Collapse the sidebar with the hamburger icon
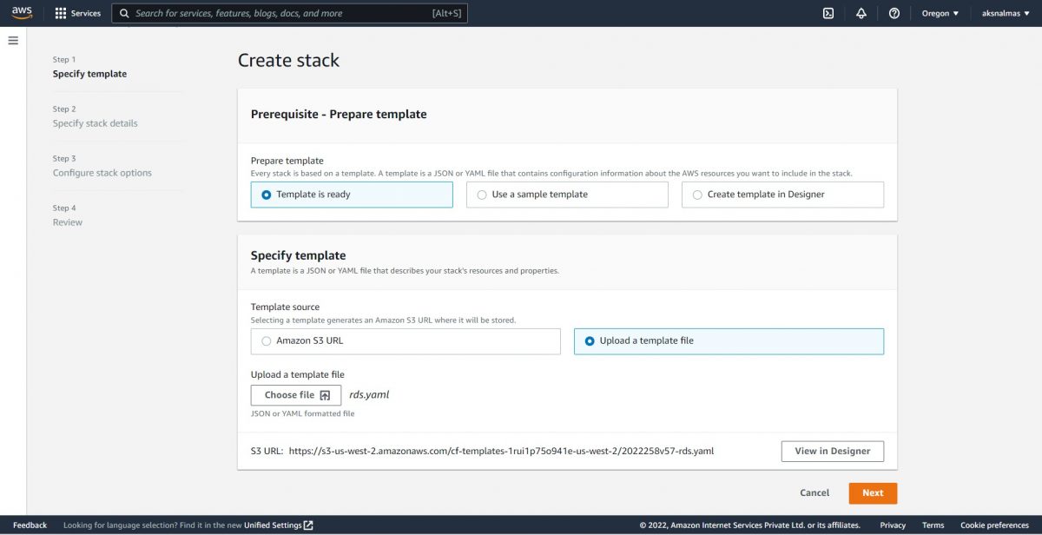Screen dimensions: 1042x535 point(13,39)
